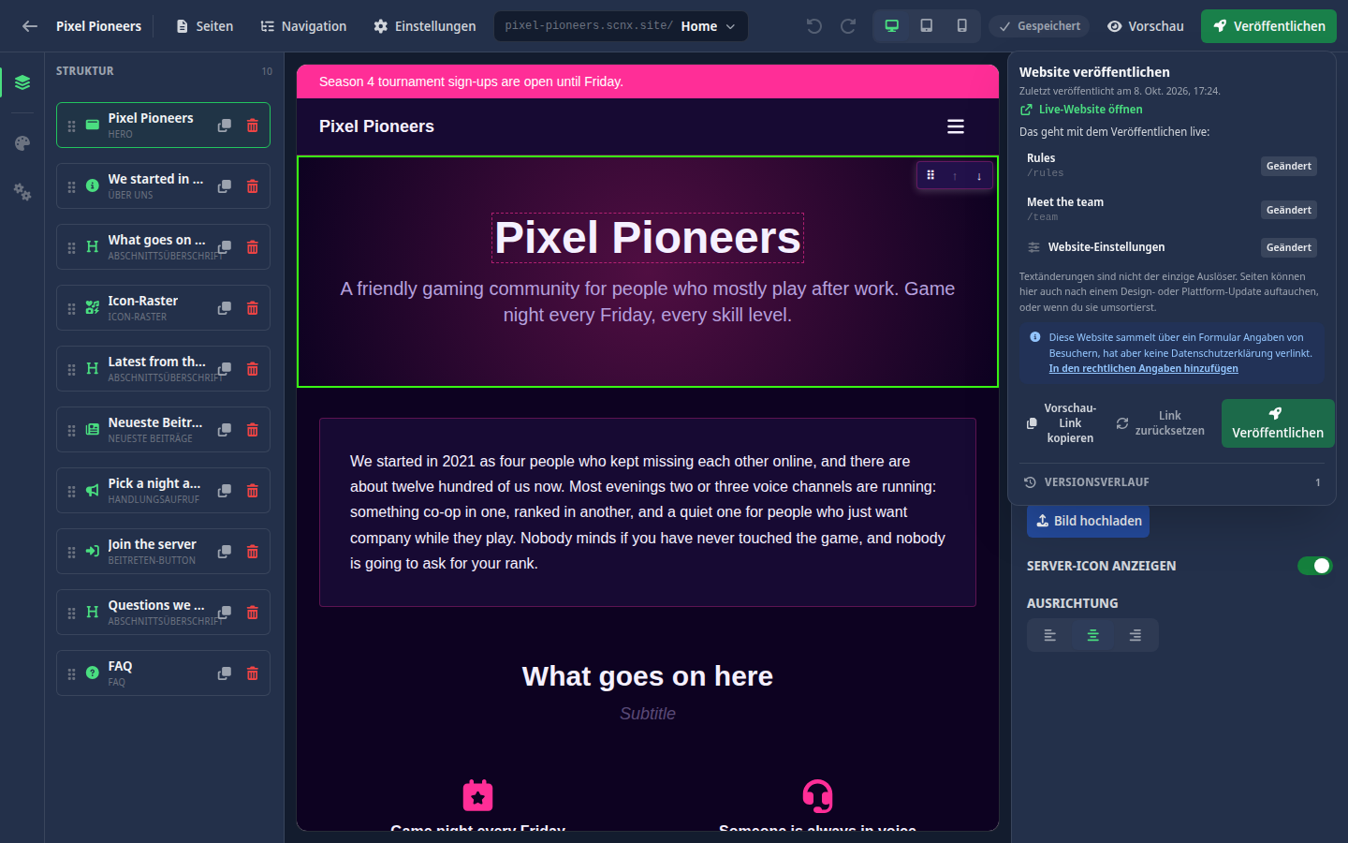Move hero section down with arrow

pyautogui.click(x=979, y=176)
